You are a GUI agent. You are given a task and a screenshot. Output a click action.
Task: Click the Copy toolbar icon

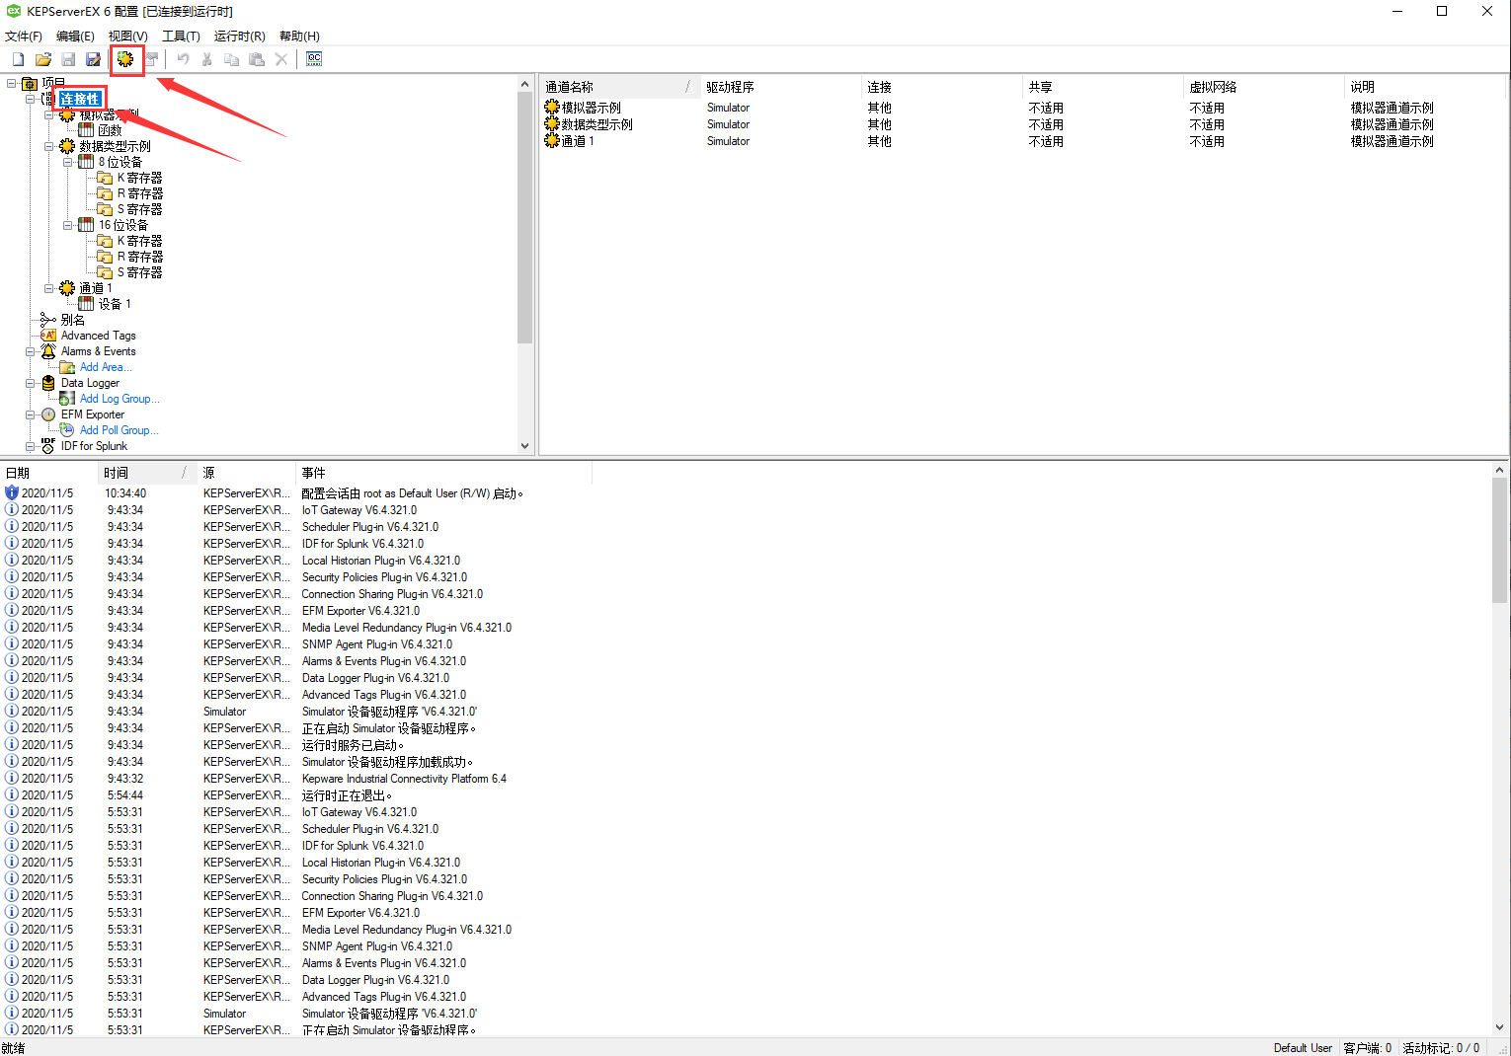click(232, 59)
